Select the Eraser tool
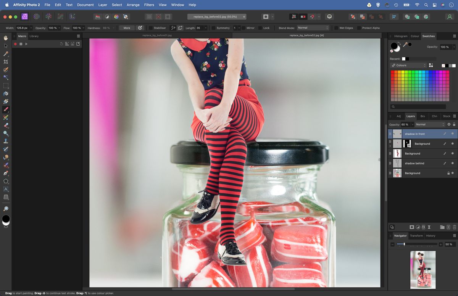Image resolution: width=458 pixels, height=296 pixels. click(x=6, y=125)
